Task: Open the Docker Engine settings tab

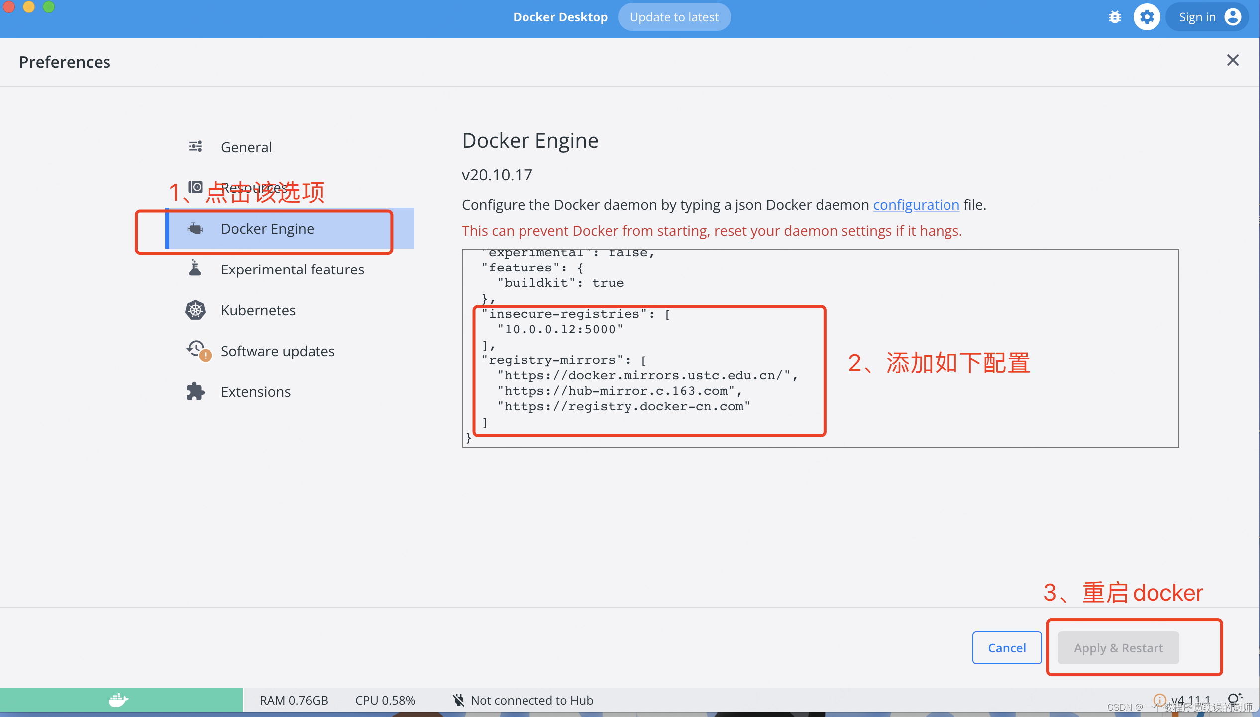Action: coord(267,228)
